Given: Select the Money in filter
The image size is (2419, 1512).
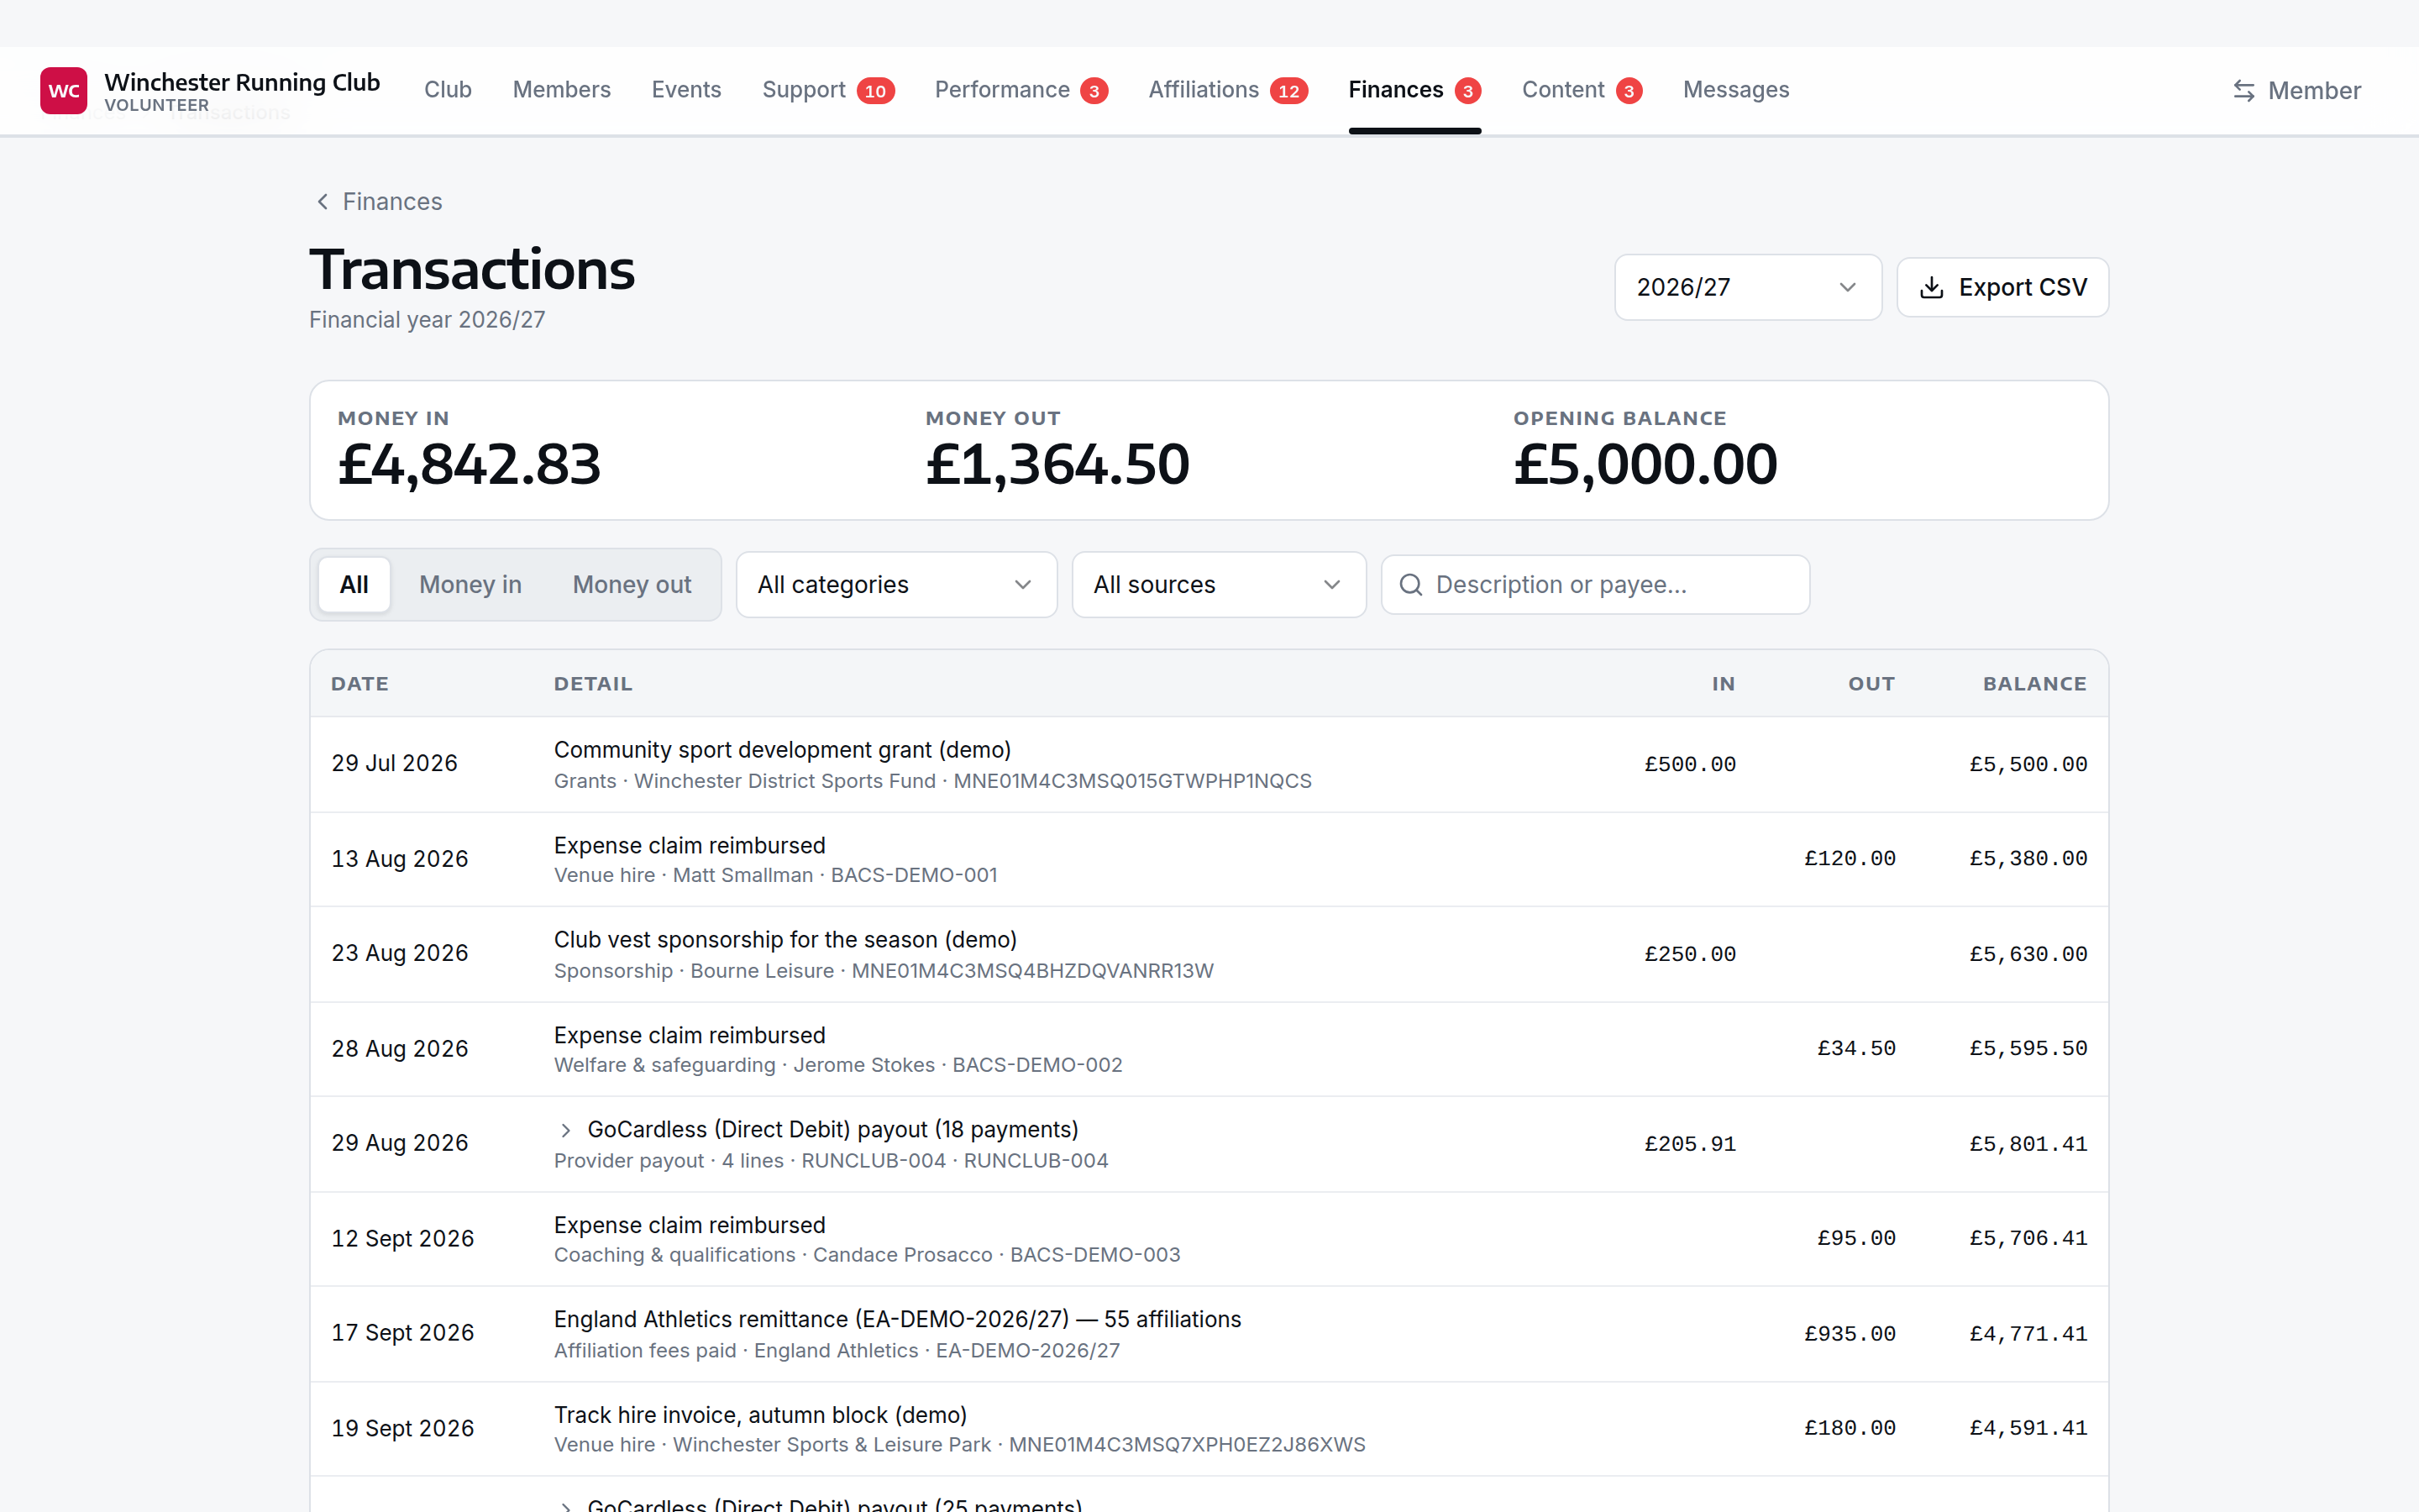Looking at the screenshot, I should [470, 585].
